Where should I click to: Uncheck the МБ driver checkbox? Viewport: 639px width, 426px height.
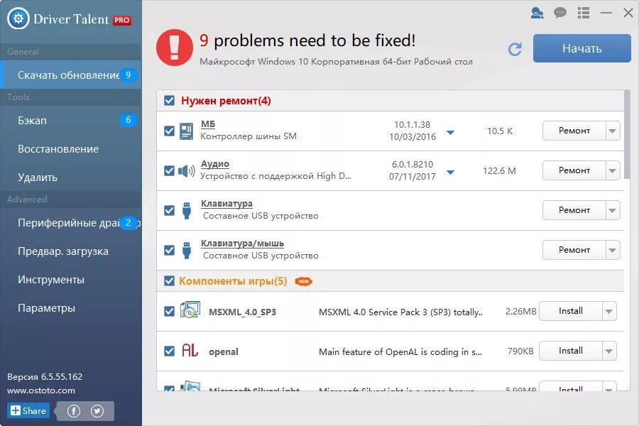click(x=169, y=131)
